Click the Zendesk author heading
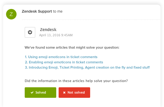 (x=48, y=30)
